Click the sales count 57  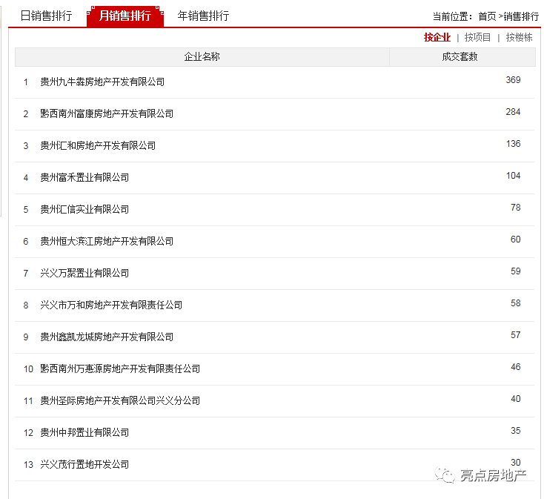[516, 336]
